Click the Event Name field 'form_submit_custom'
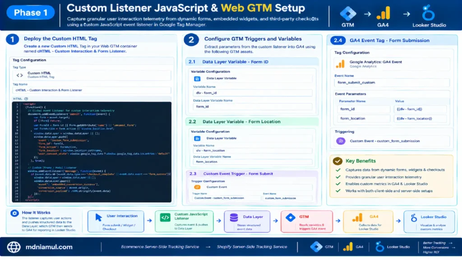 392,83
